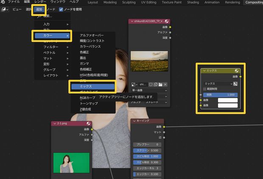
Task: Collapse the キーイング node
Action: (134, 121)
